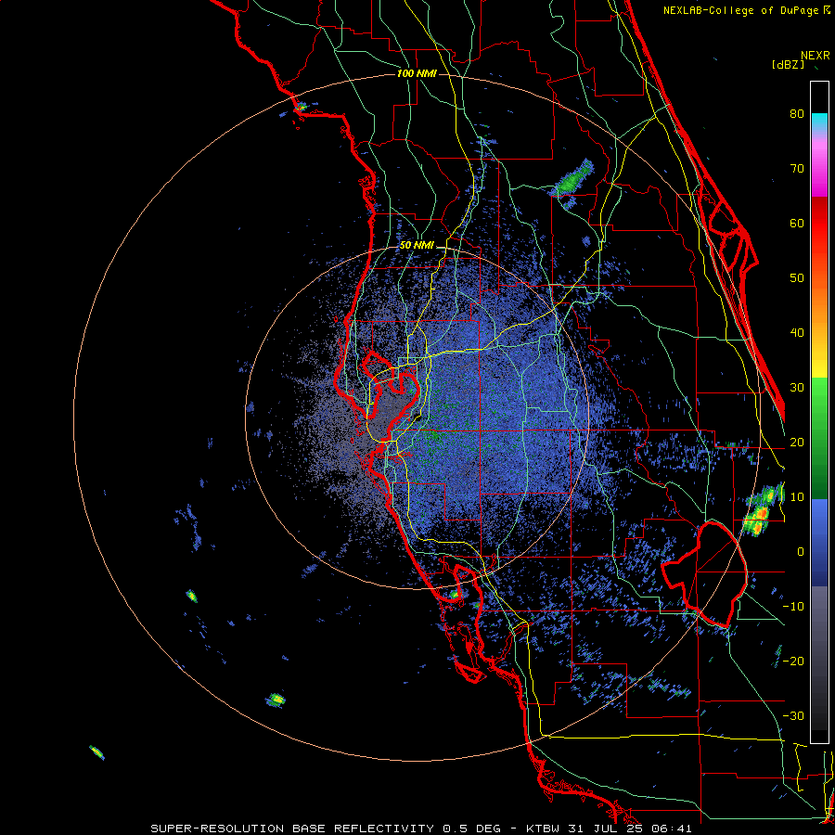Click the 31 JUL 25 06:41 timestamp
Viewport: 835px width, 835px height.
(x=630, y=829)
